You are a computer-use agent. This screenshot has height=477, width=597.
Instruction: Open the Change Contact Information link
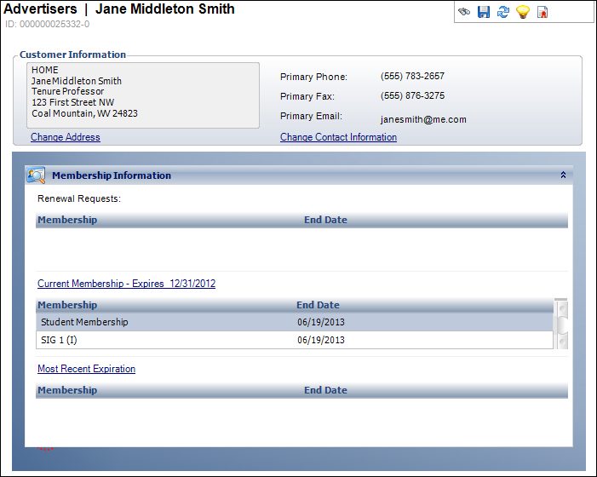pyautogui.click(x=338, y=137)
